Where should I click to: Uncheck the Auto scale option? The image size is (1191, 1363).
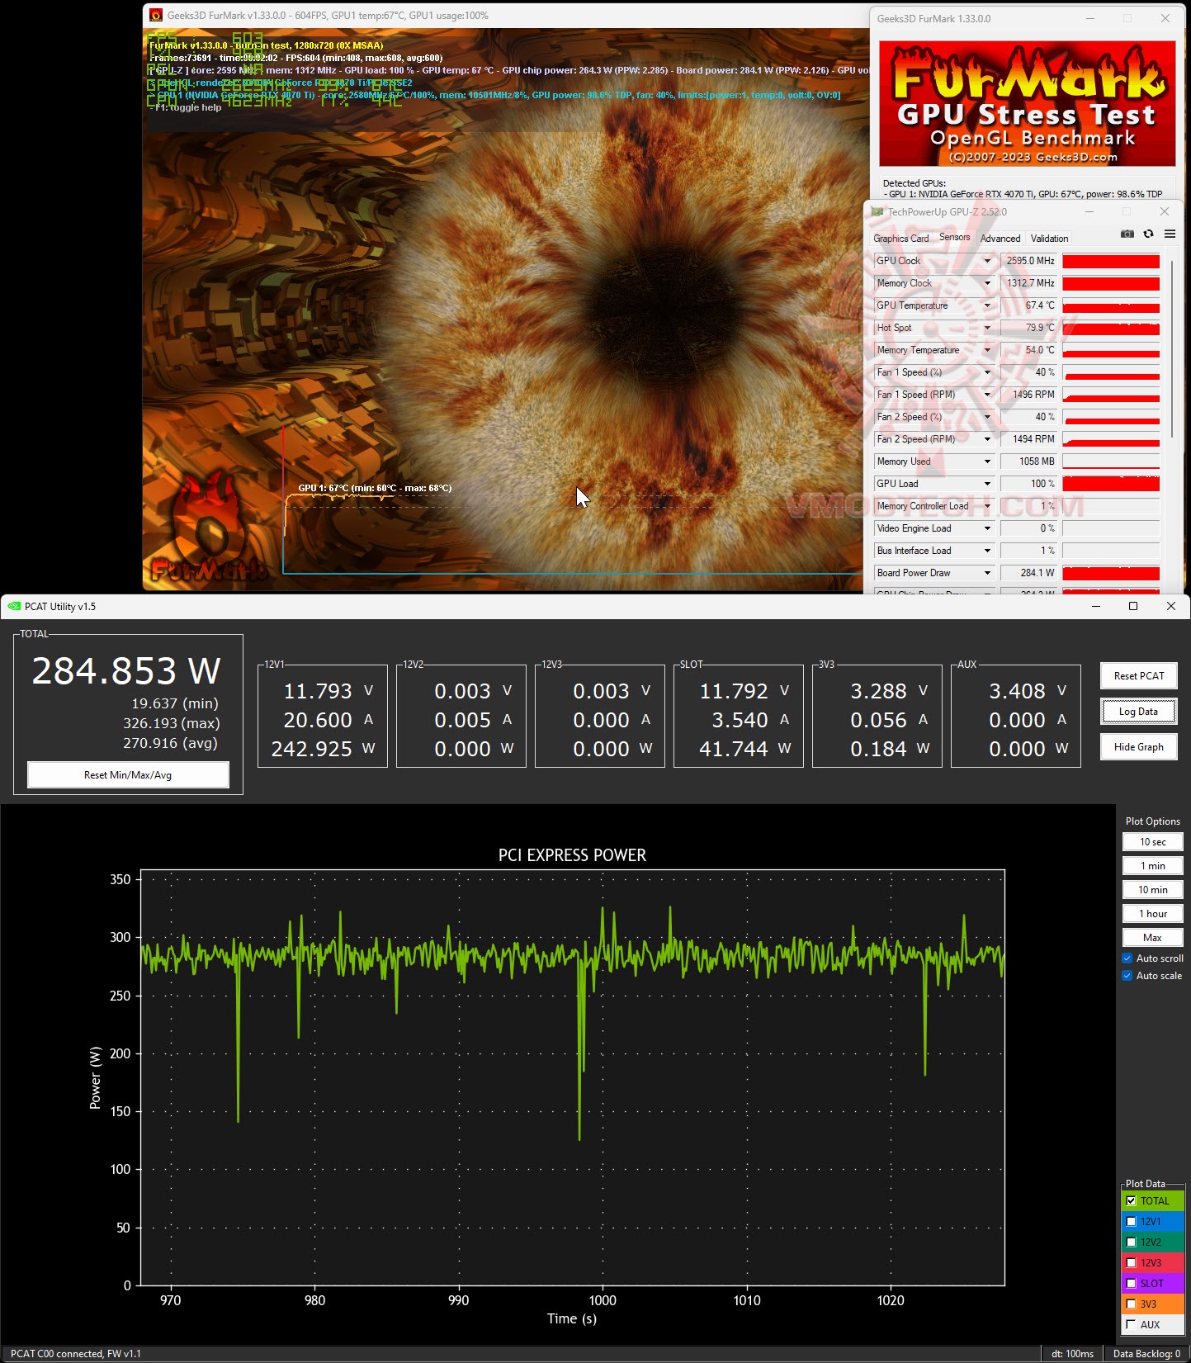coord(1127,976)
